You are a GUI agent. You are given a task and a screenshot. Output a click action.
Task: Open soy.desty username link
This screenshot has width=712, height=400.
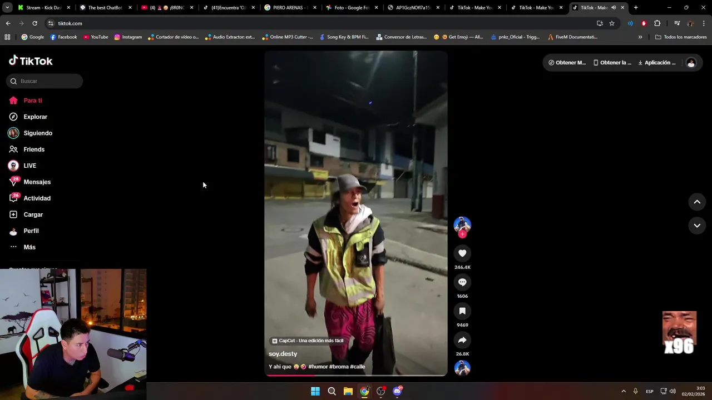tap(283, 354)
